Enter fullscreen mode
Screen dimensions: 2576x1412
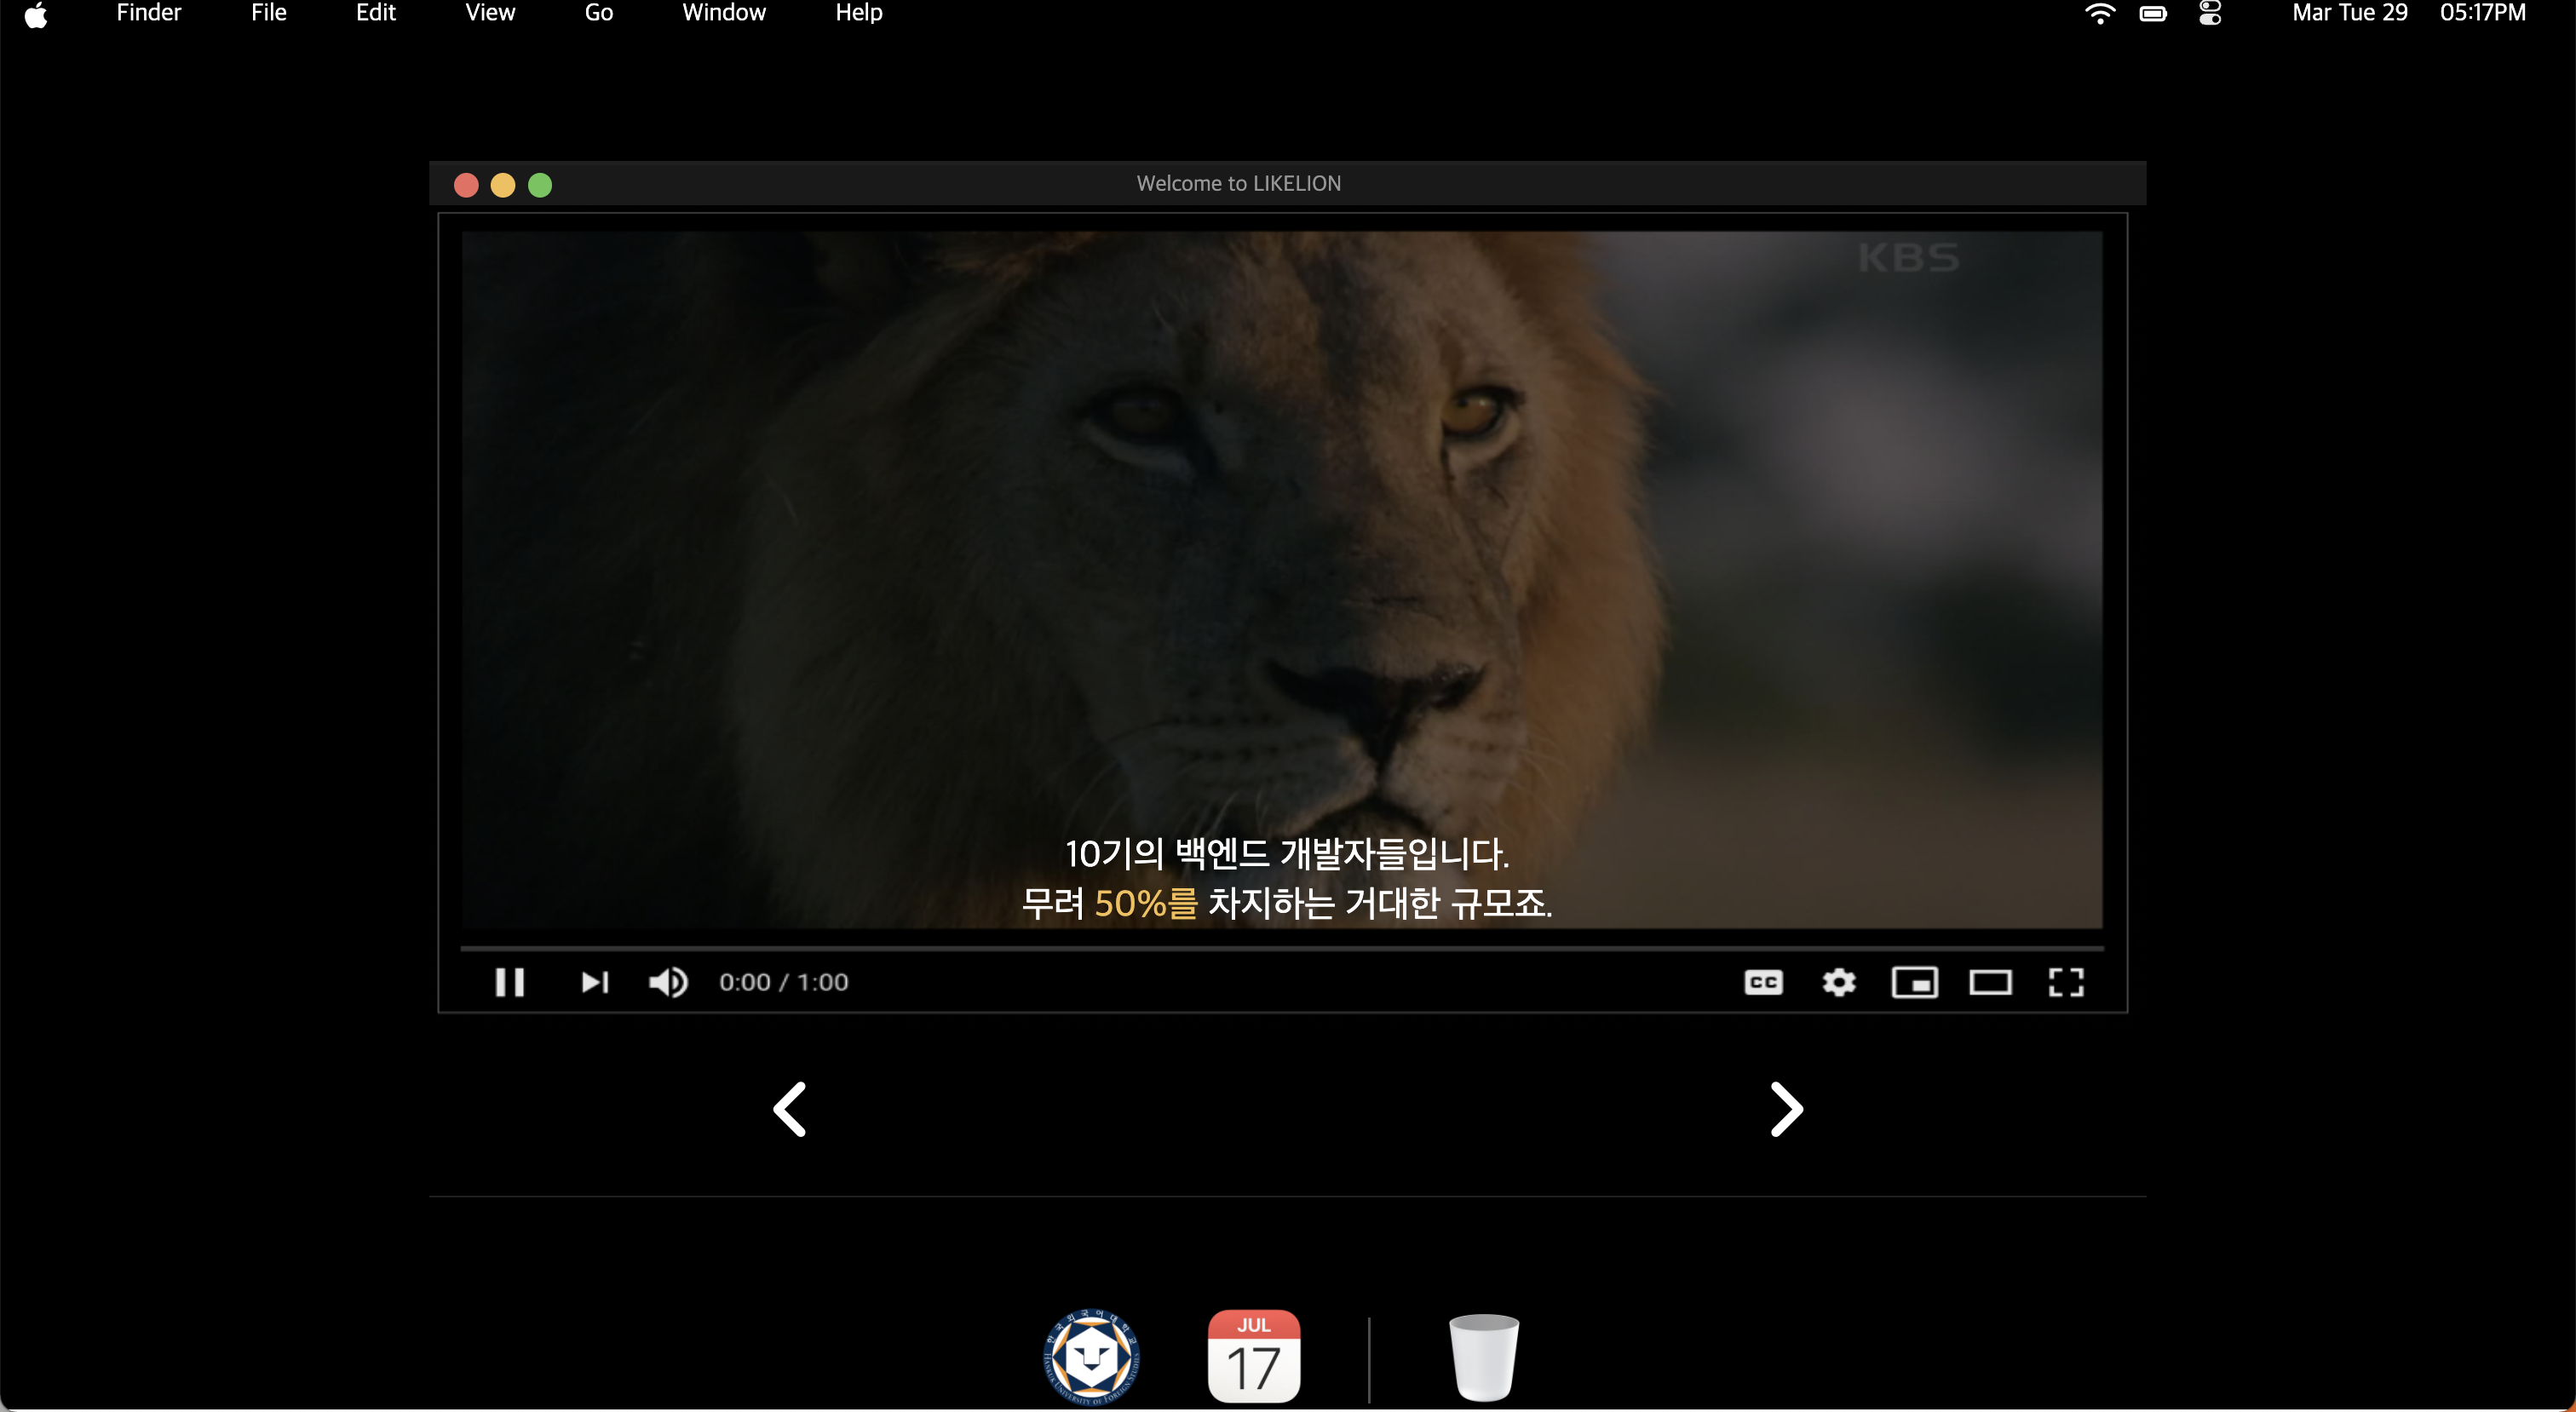point(2065,982)
